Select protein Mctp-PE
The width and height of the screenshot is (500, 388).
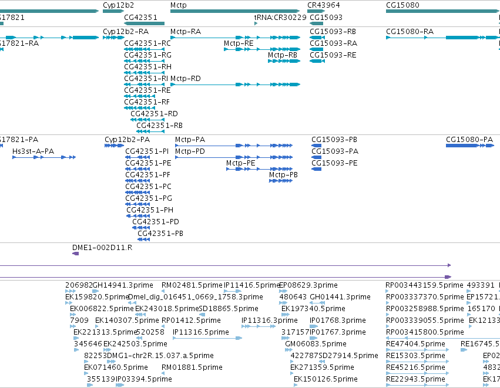click(x=241, y=163)
